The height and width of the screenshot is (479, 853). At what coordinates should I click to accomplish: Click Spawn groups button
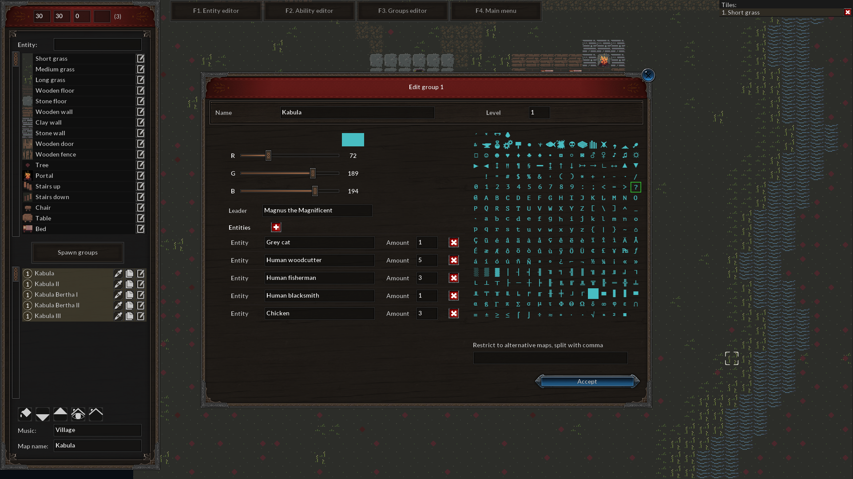[77, 252]
